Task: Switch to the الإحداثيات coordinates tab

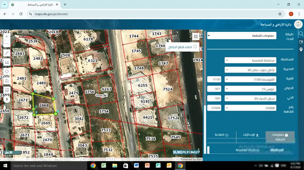Action: coord(251,135)
